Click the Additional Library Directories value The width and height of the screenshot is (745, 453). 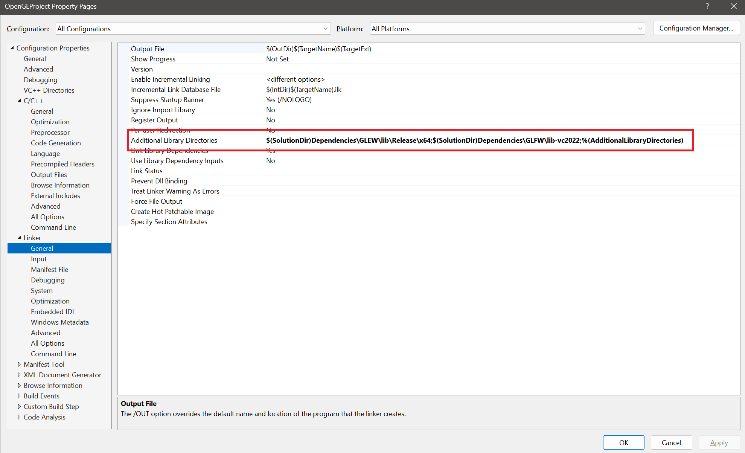474,140
